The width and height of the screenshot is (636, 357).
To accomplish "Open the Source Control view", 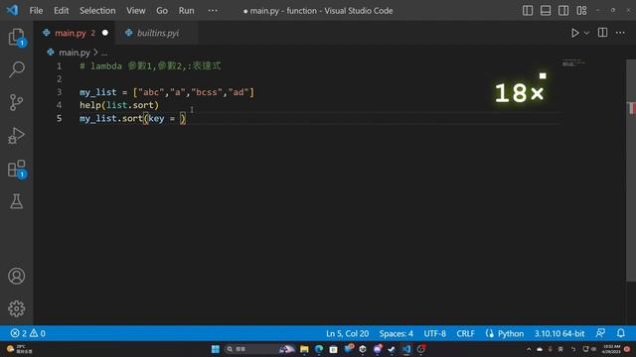I will click(16, 102).
